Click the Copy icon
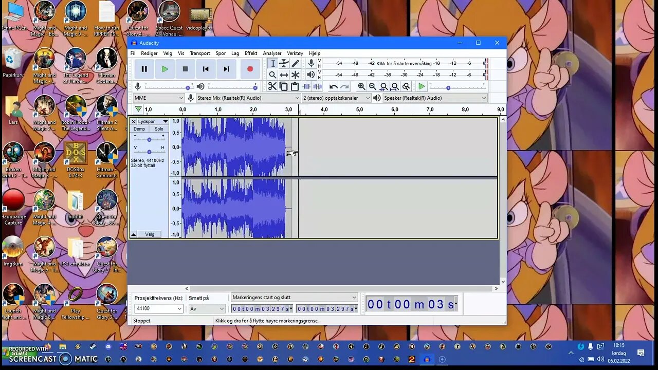Screen dimensions: 658x370 tap(284, 87)
